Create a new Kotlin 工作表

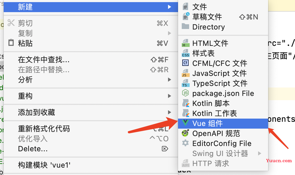[223, 113]
